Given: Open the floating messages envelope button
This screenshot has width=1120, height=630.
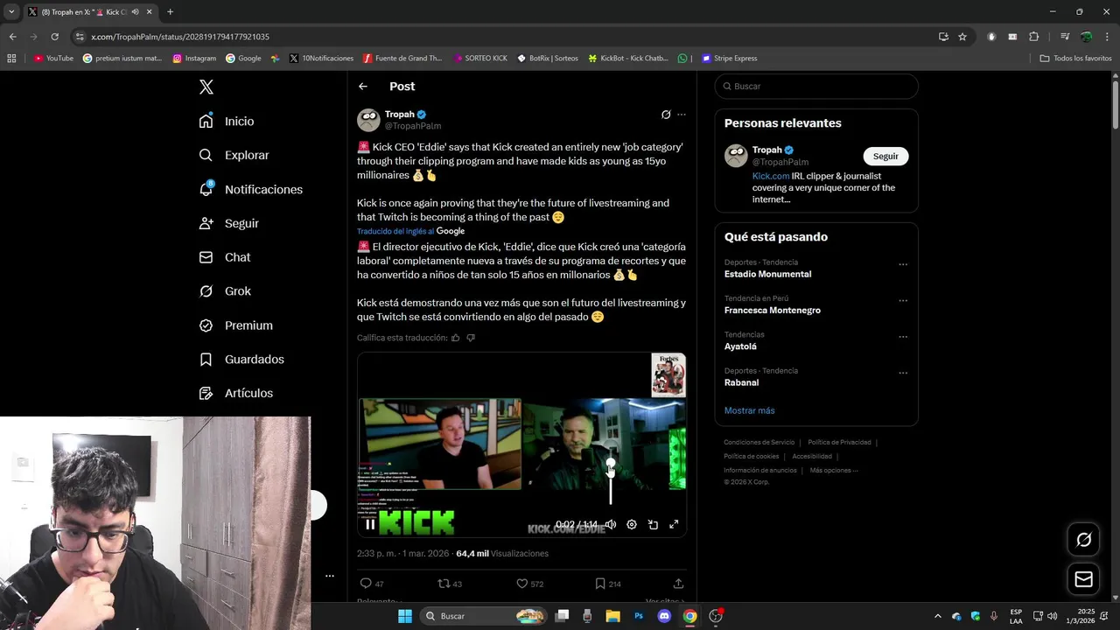Looking at the screenshot, I should click(x=1083, y=579).
